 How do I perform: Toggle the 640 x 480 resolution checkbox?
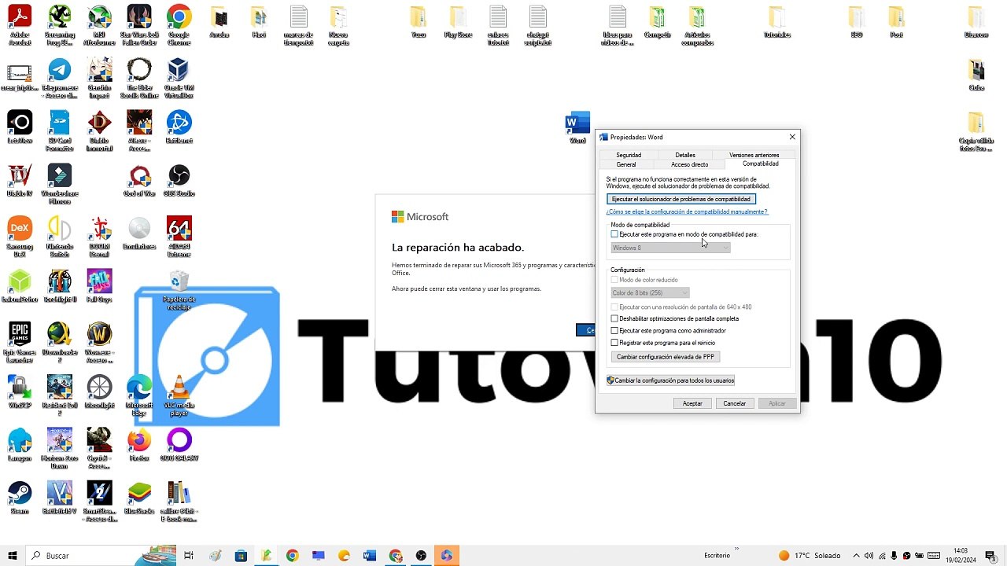click(x=614, y=307)
